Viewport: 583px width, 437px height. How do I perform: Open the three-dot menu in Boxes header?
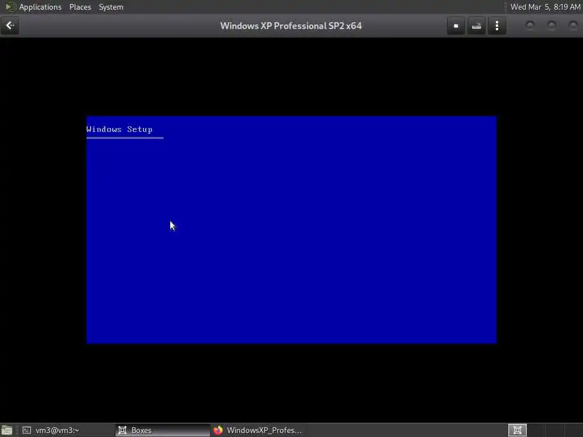pos(497,26)
